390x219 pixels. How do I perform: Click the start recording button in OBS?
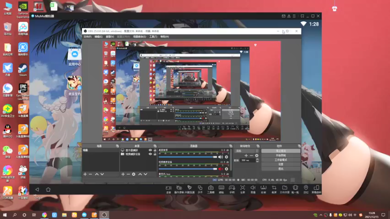click(x=281, y=155)
